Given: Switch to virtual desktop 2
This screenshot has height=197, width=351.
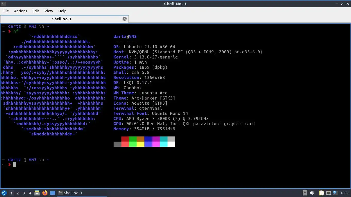Looking at the screenshot, I should coord(17,193).
